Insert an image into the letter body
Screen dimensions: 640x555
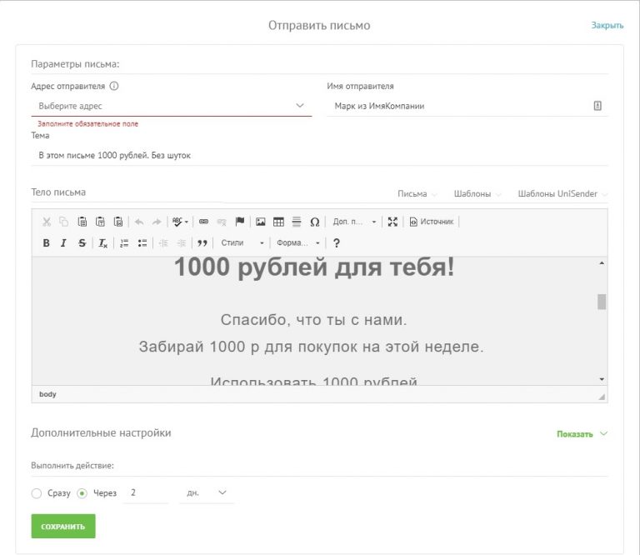point(261,222)
